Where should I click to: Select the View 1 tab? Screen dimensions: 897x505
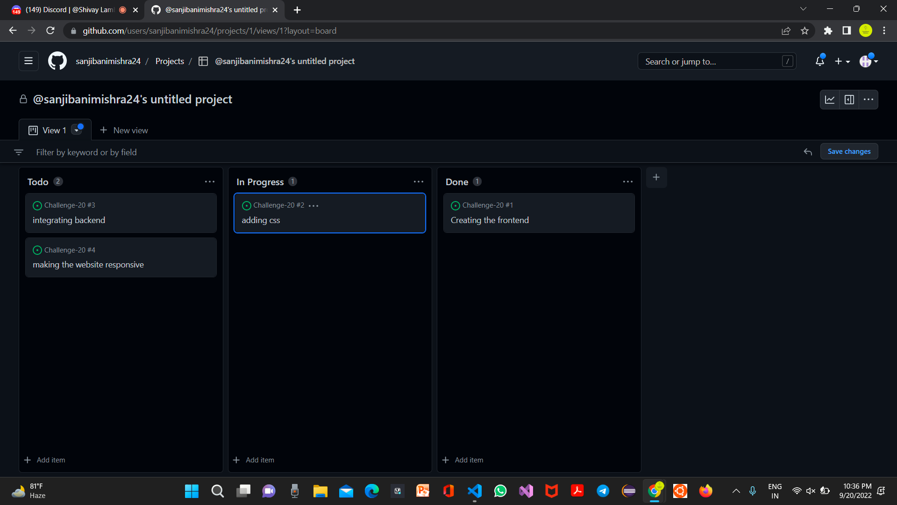point(49,130)
